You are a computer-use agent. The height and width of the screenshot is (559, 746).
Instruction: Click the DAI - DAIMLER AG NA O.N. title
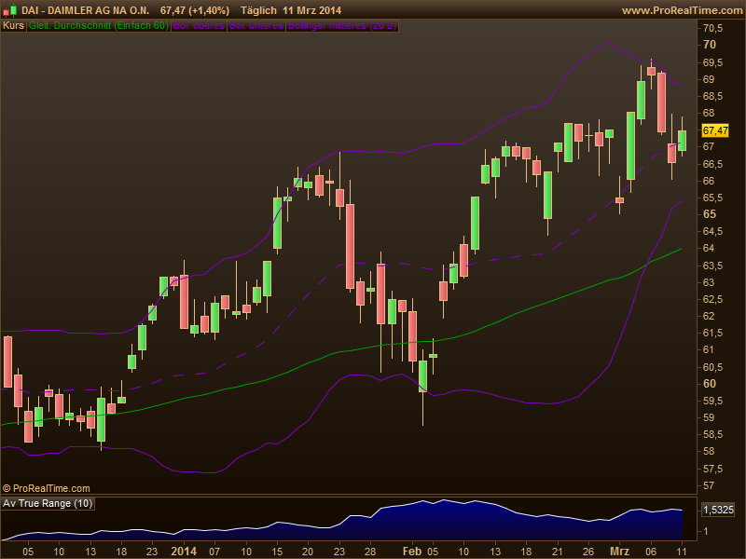pos(85,10)
